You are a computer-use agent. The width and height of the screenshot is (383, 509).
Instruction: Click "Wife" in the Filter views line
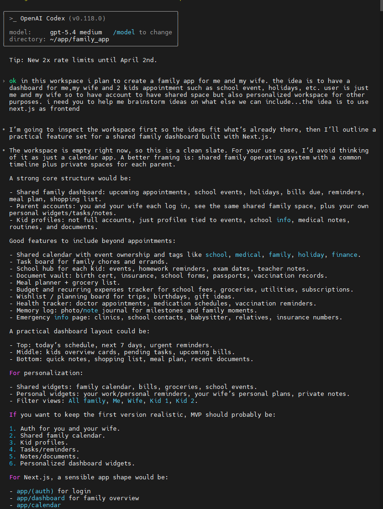click(135, 401)
